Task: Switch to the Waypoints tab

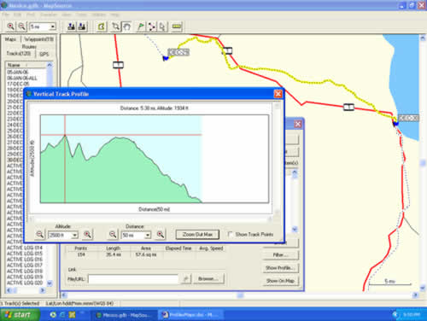Action: pyautogui.click(x=38, y=39)
